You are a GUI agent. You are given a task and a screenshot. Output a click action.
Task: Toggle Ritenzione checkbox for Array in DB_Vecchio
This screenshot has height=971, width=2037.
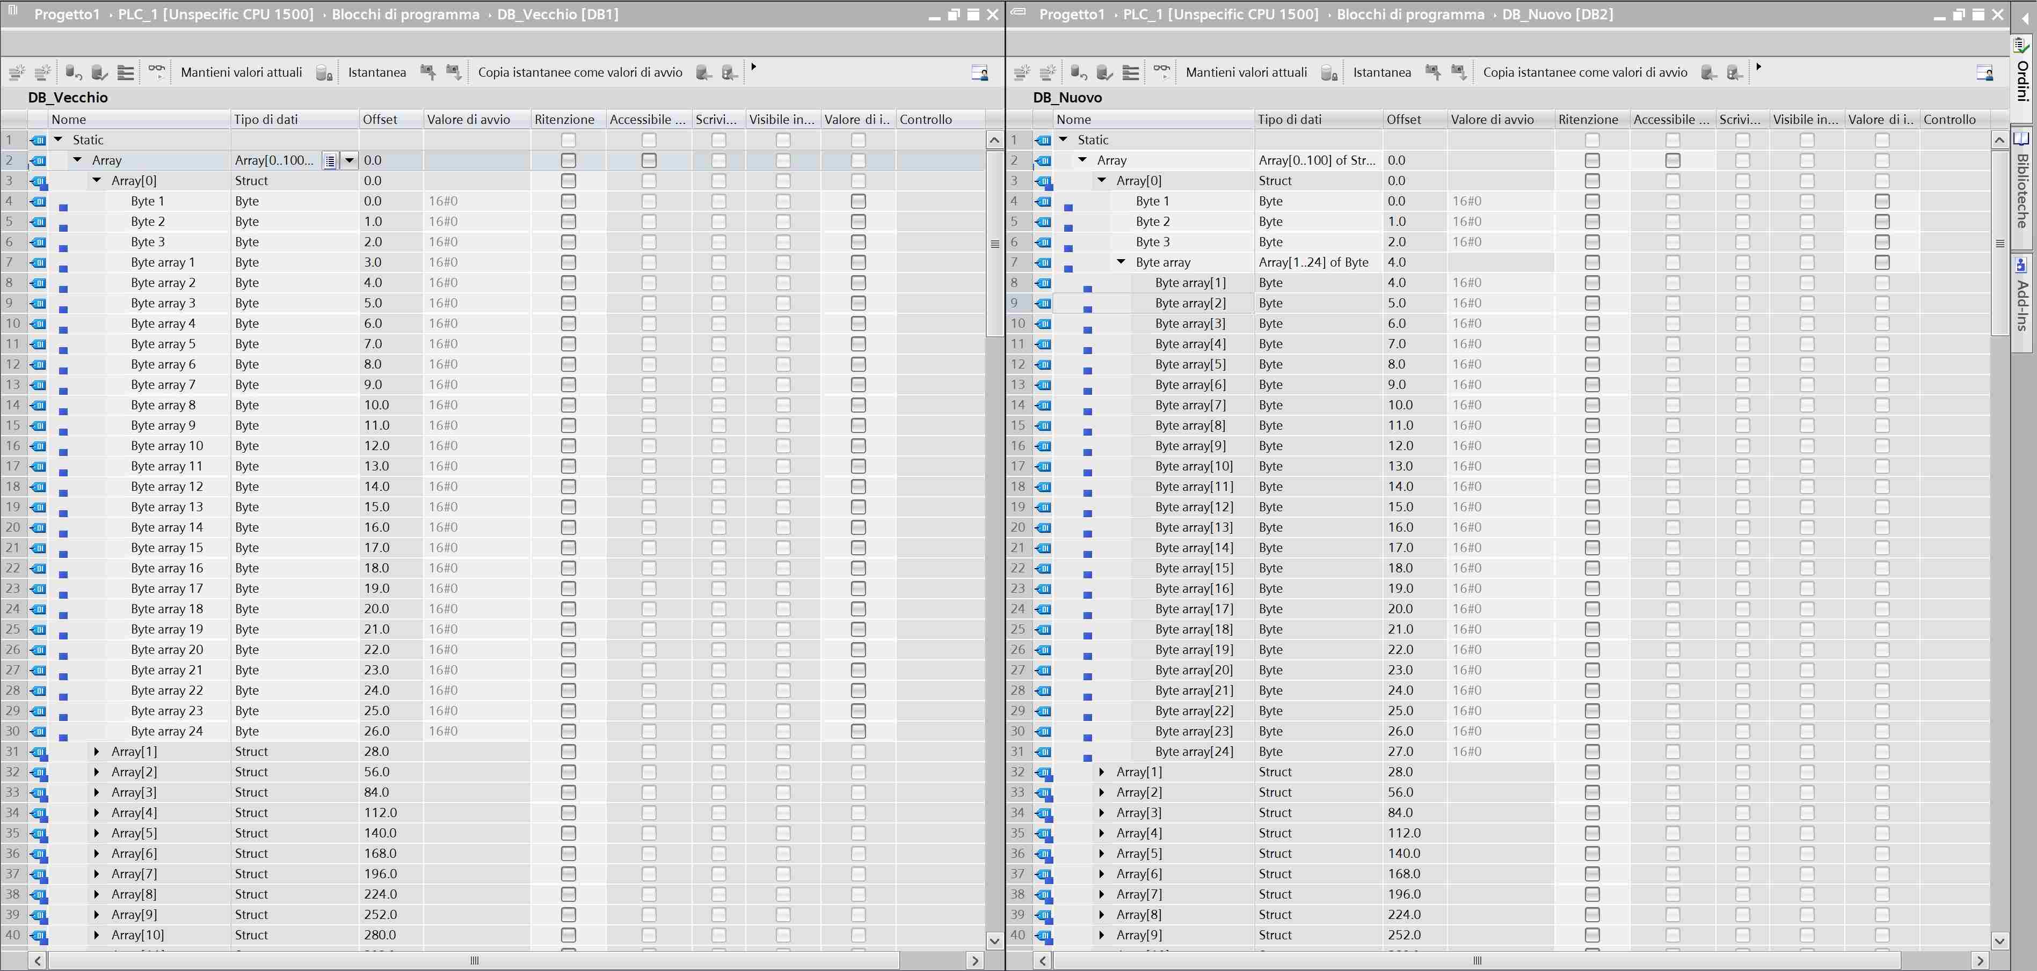click(568, 160)
